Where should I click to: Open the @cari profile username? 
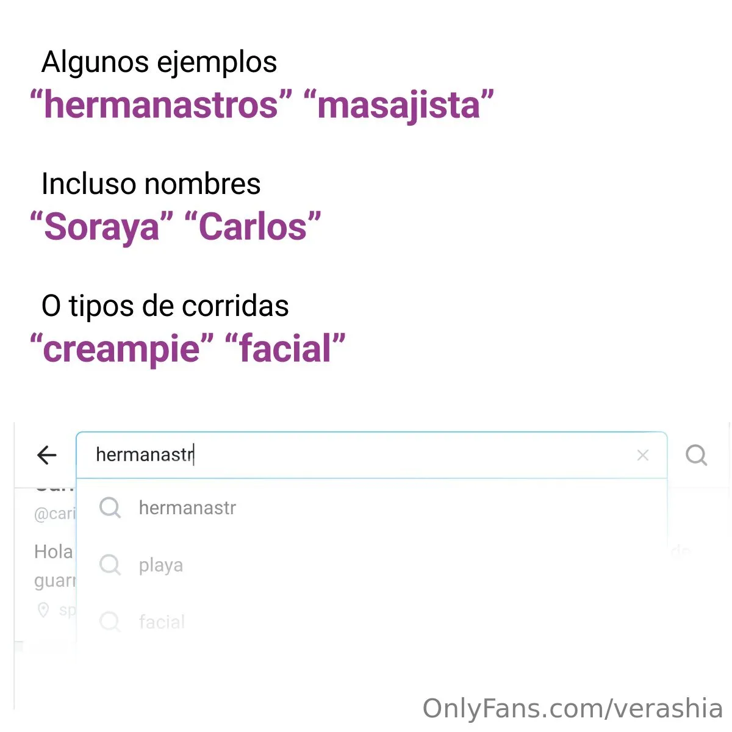click(55, 514)
